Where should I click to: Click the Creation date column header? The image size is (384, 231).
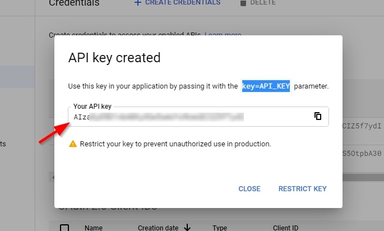159,228
